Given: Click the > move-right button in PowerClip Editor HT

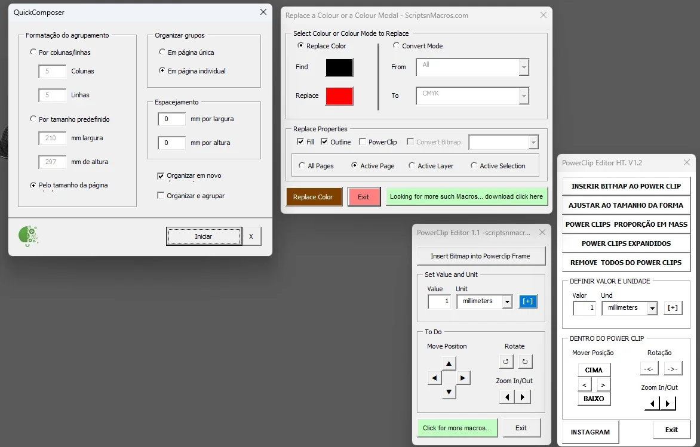Looking at the screenshot, I should [603, 385].
